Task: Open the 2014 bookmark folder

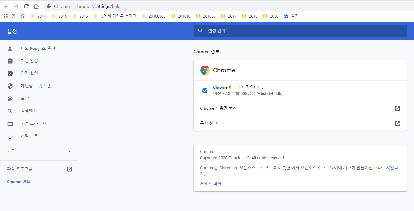Action: [38, 16]
